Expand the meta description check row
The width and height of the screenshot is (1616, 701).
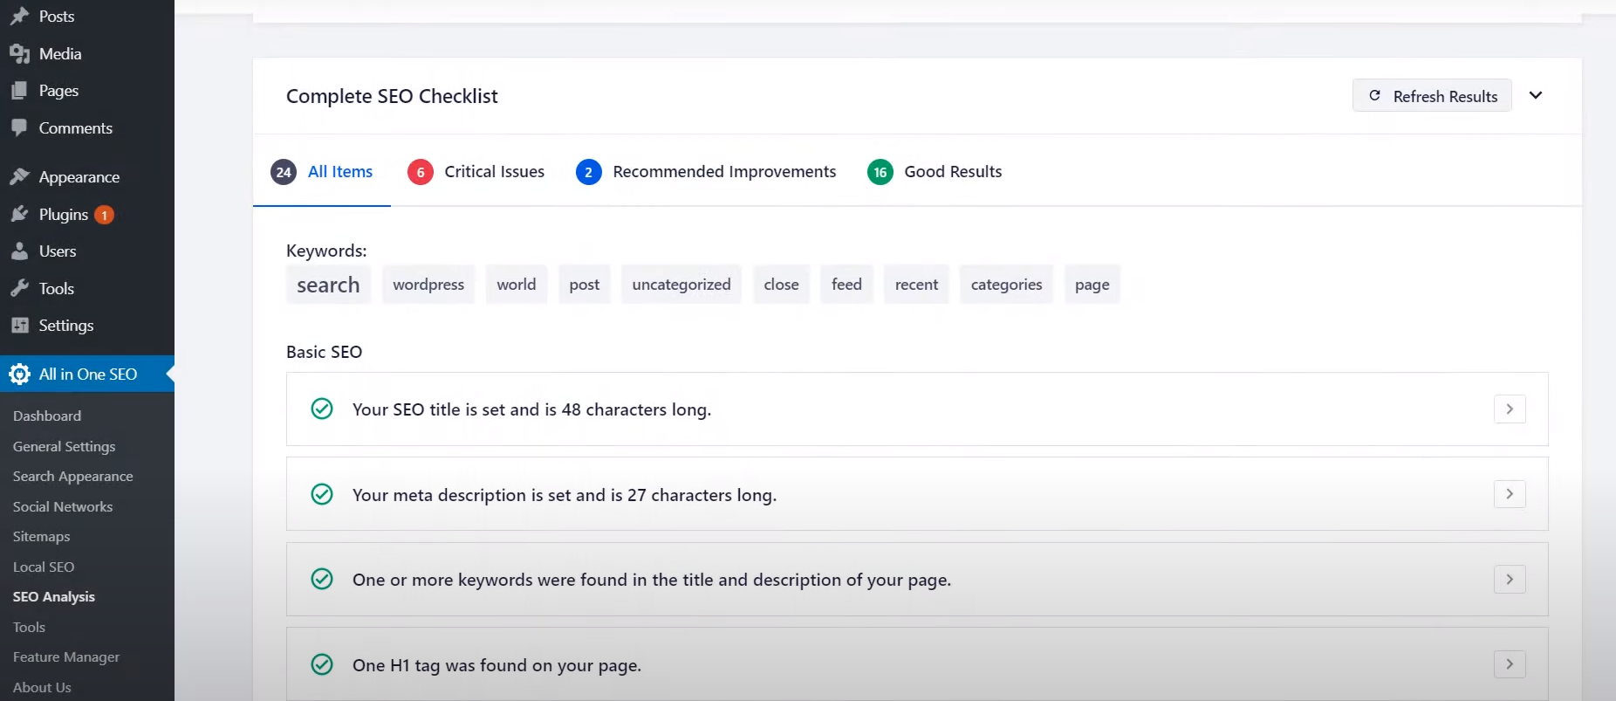[1509, 495]
